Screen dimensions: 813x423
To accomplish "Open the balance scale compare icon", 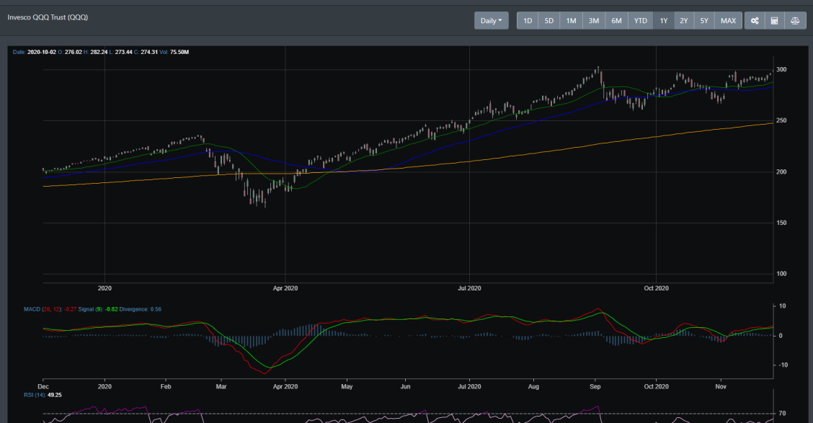I will tap(795, 21).
